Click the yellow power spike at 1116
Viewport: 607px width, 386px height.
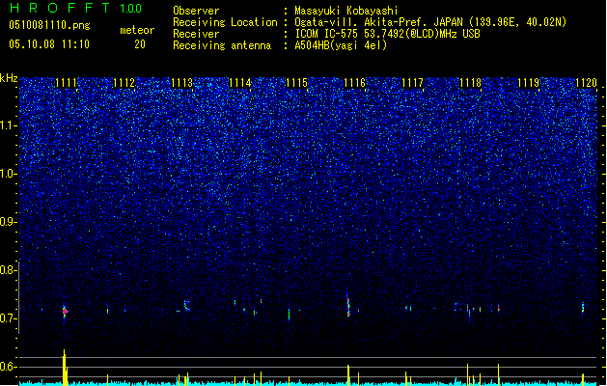(x=348, y=375)
